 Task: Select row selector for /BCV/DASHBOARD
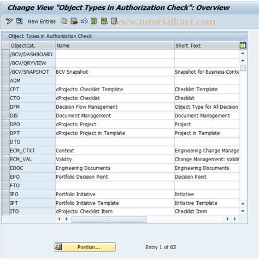coord(6,54)
